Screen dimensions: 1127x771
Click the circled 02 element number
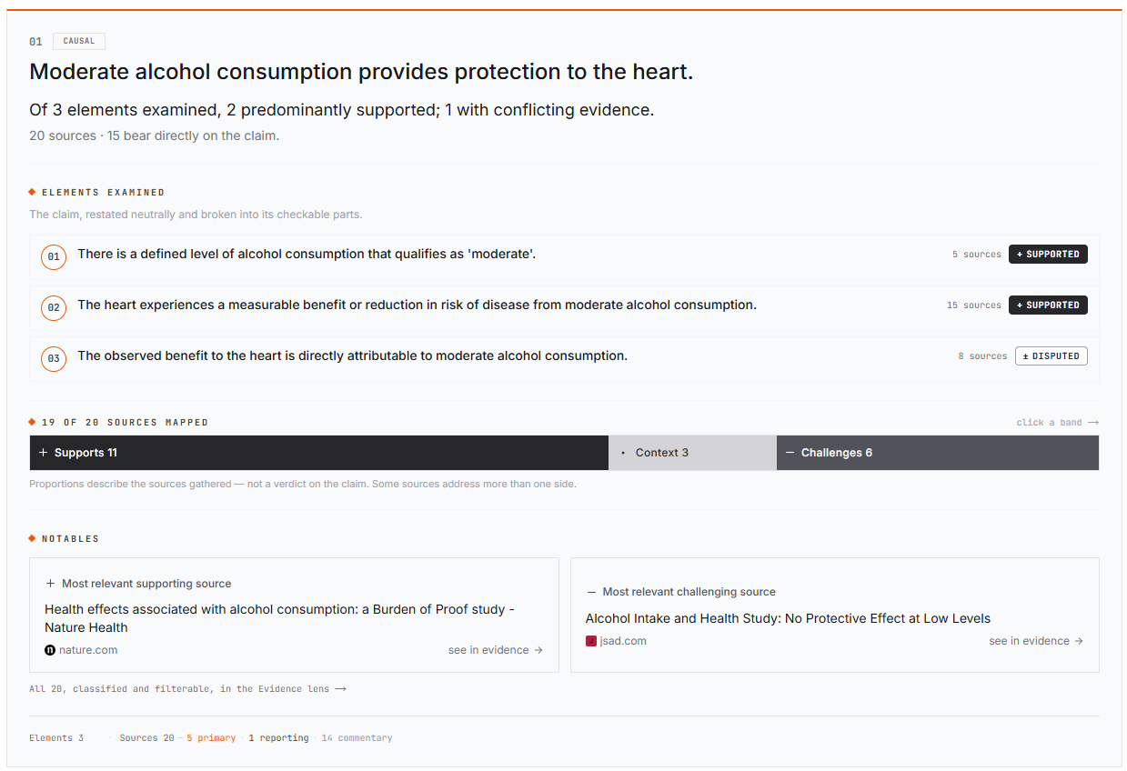(x=54, y=308)
